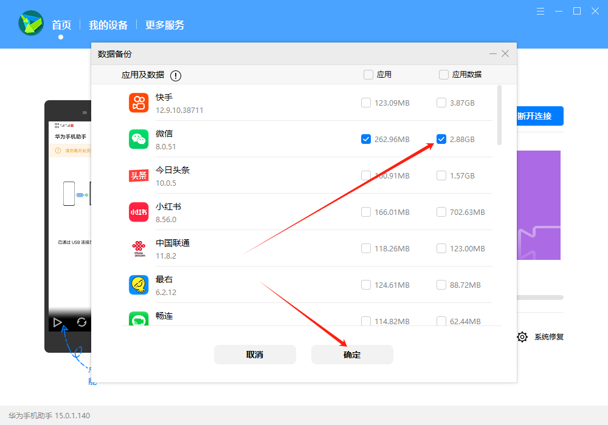
Task: Toggle the 应用数据 select-all checkbox
Action: click(444, 74)
